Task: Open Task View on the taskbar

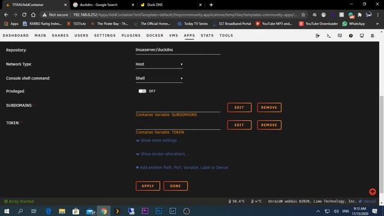Action: point(34,211)
